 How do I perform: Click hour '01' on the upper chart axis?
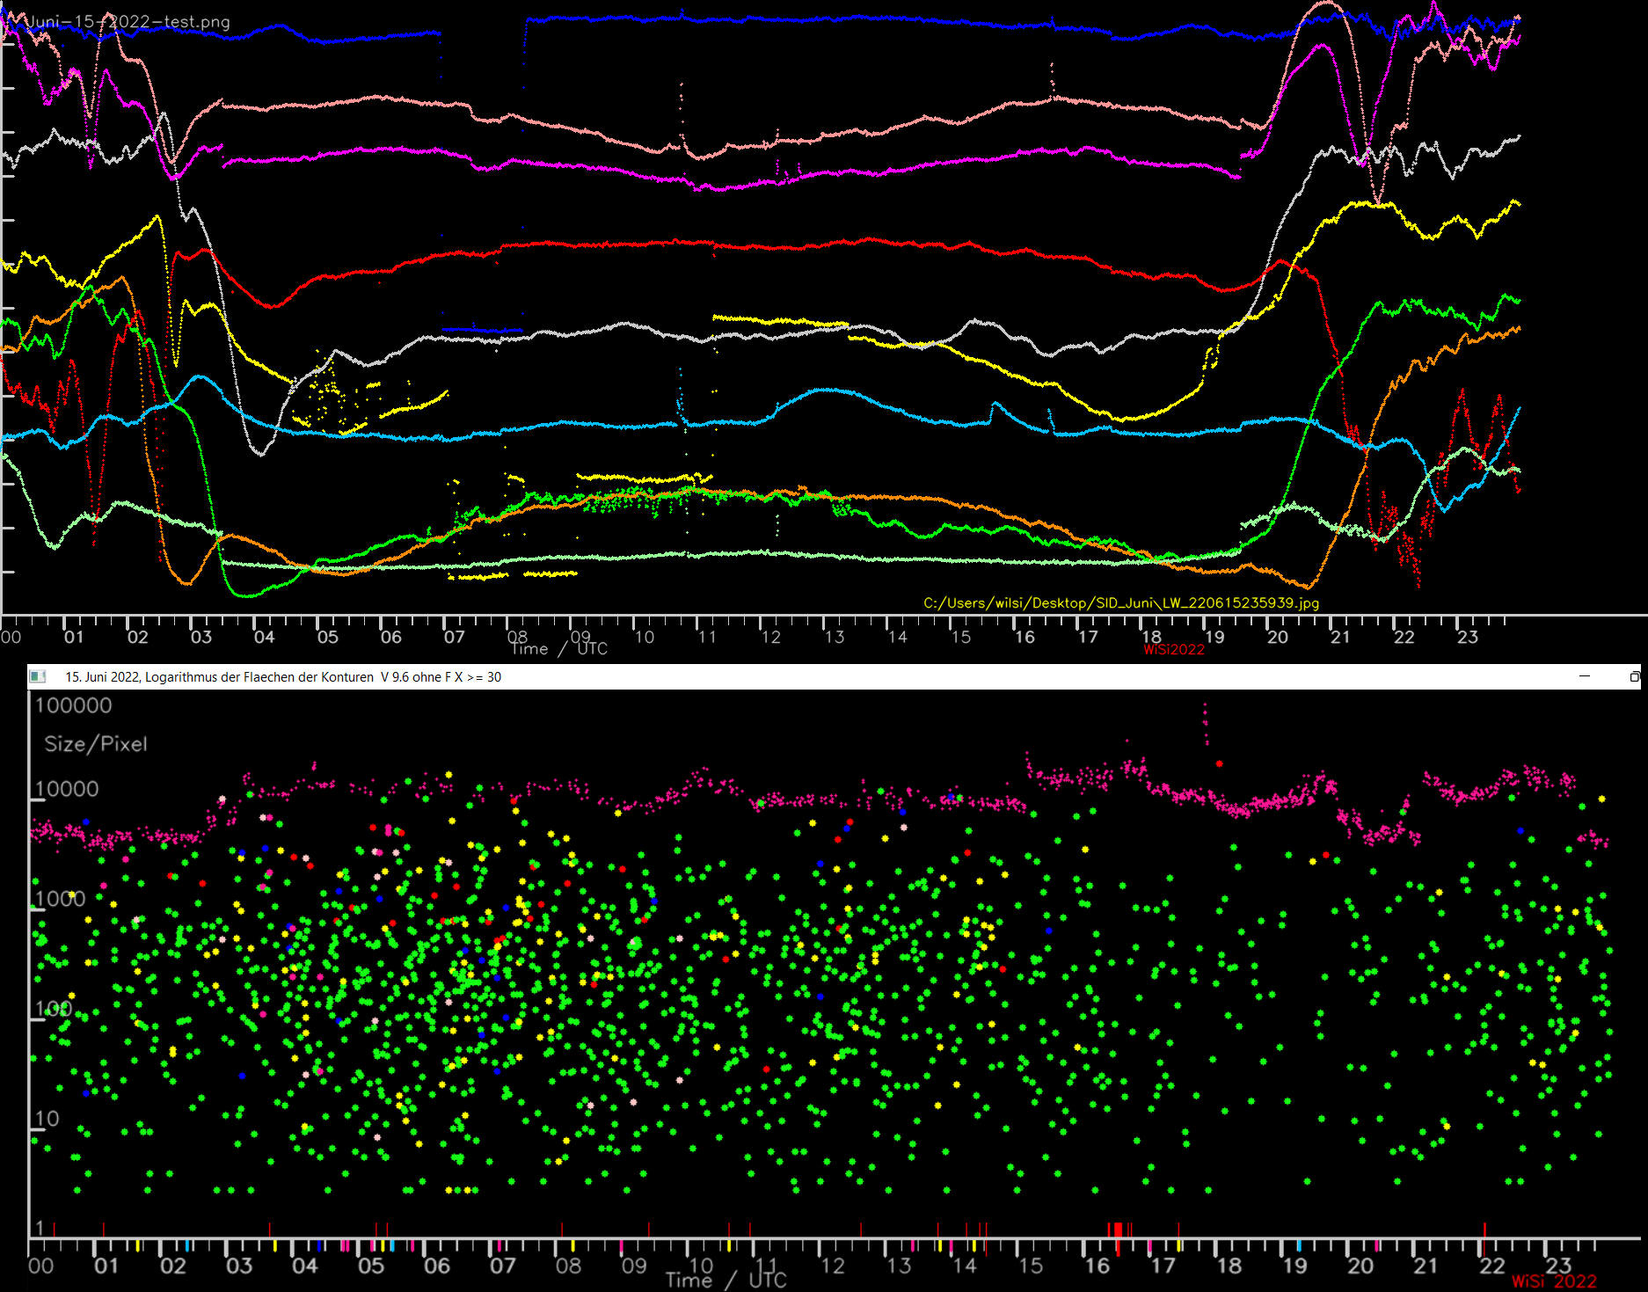[x=74, y=637]
